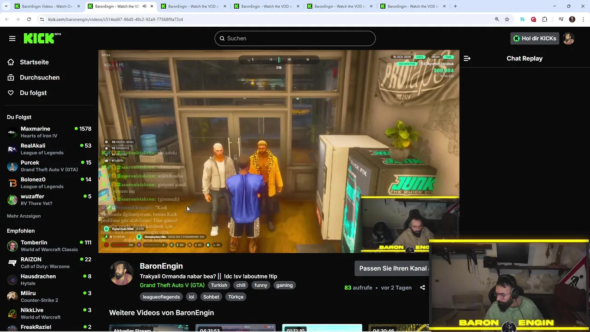The height and width of the screenshot is (332, 590).
Task: Select the funny tag
Action: pyautogui.click(x=261, y=285)
